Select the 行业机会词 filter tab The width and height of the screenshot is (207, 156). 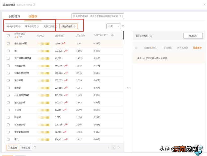(x=68, y=26)
